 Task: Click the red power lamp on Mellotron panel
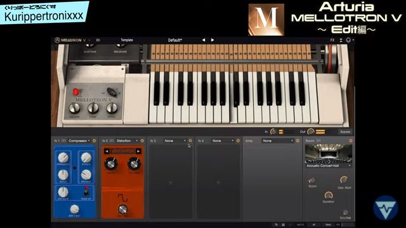[75, 91]
